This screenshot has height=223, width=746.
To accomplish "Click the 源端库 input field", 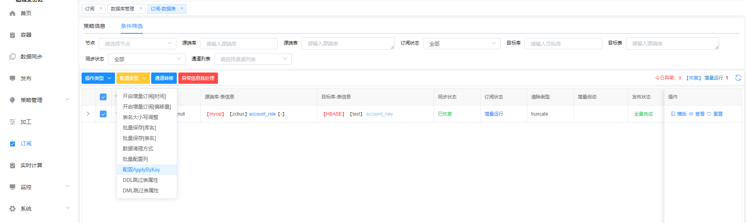I will 239,44.
